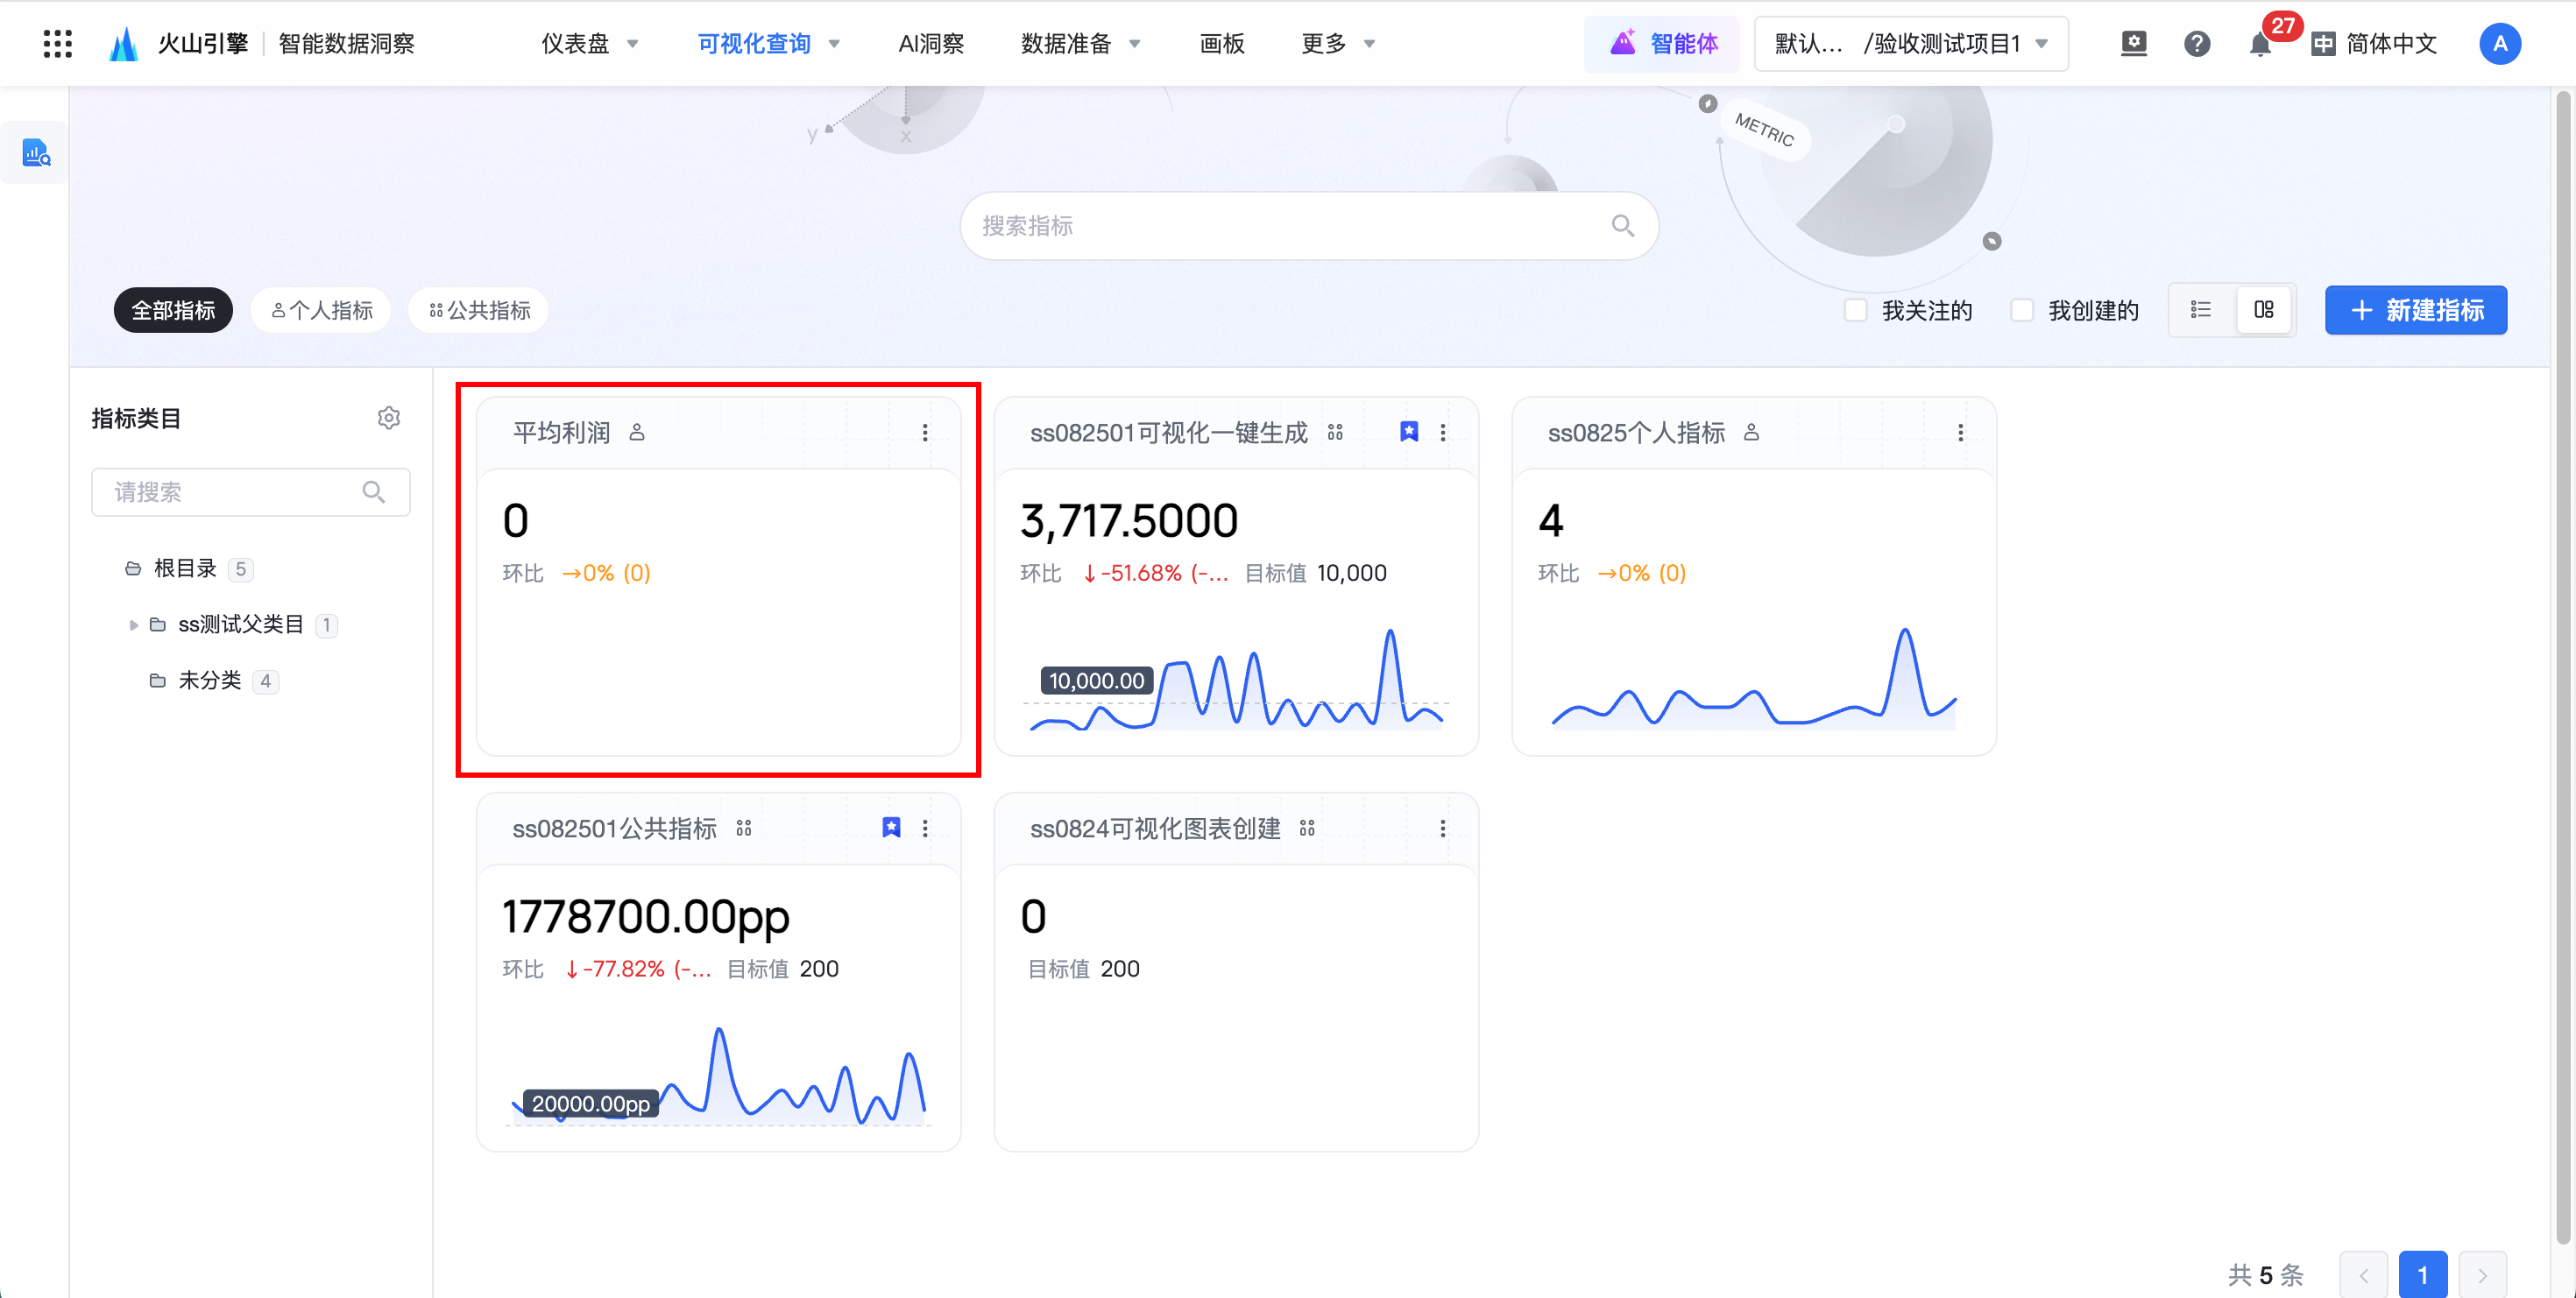Click the left sidebar metrics icon
The width and height of the screenshot is (2576, 1298).
(x=36, y=153)
